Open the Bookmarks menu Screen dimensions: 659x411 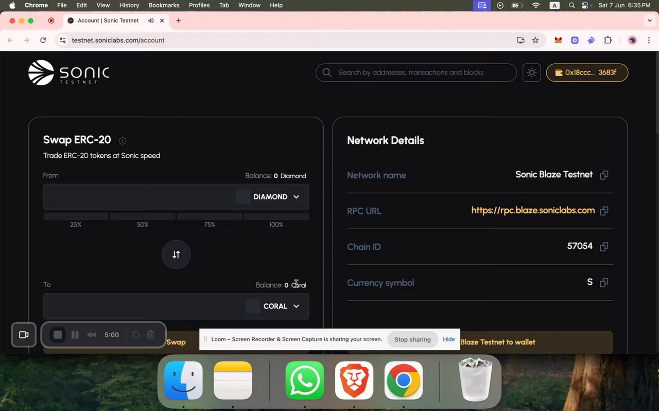(164, 5)
